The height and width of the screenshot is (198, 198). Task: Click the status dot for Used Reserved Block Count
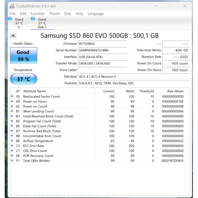(x=12, y=116)
